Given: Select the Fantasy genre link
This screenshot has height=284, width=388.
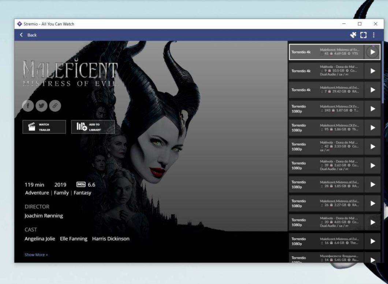Looking at the screenshot, I should click(x=82, y=193).
